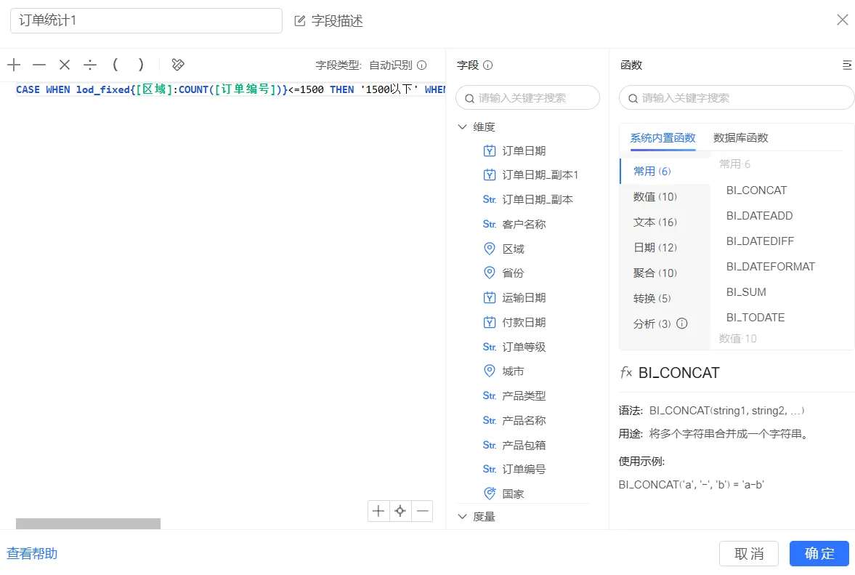Click the 确定 button
Screen dimensions: 855x575
[819, 553]
